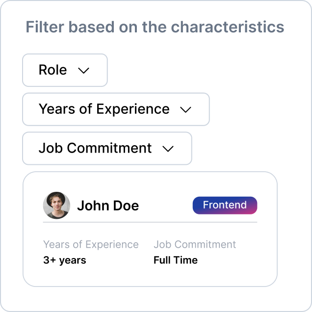Screen dimensions: 312x312
Task: Click the gray Job Commitment card label
Action: 195,244
